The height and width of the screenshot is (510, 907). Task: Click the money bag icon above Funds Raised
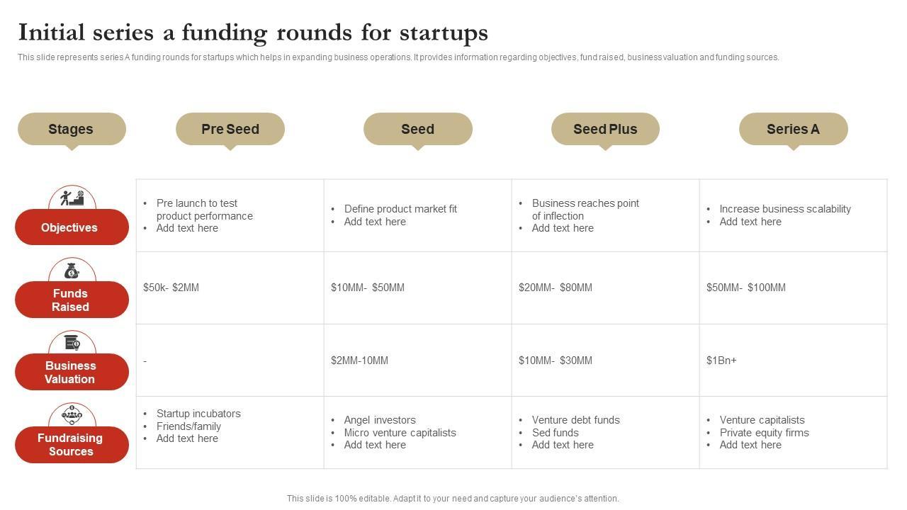pyautogui.click(x=72, y=271)
